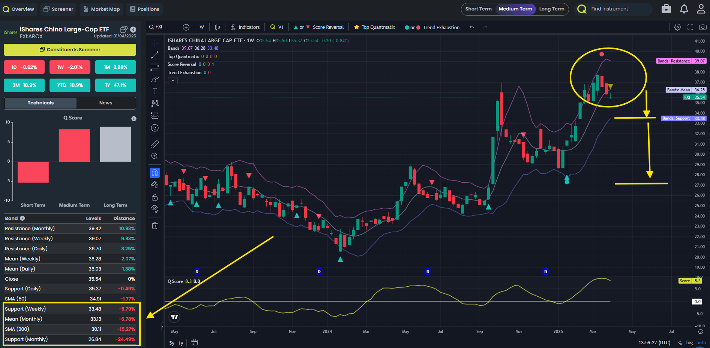
Task: Enter fullscreen chart mode
Action: tap(690, 27)
